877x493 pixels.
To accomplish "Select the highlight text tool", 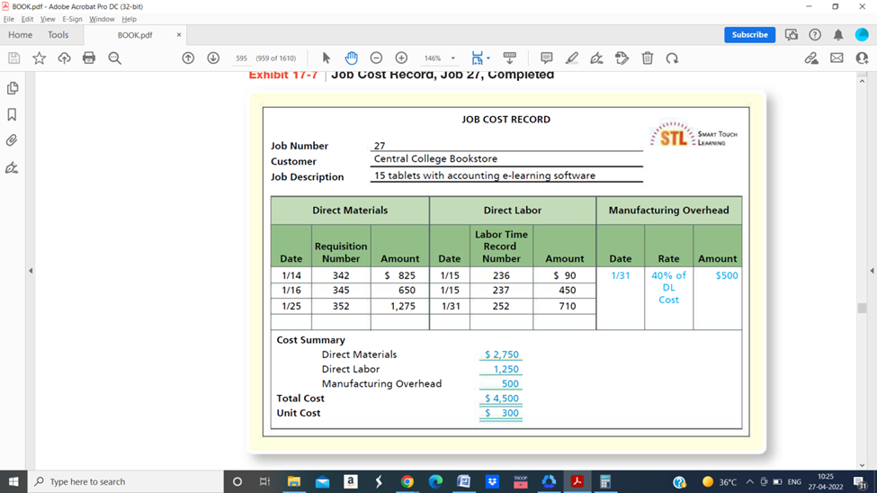I will pos(571,58).
